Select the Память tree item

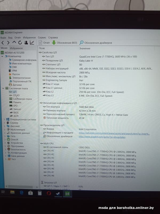[x=15, y=102]
